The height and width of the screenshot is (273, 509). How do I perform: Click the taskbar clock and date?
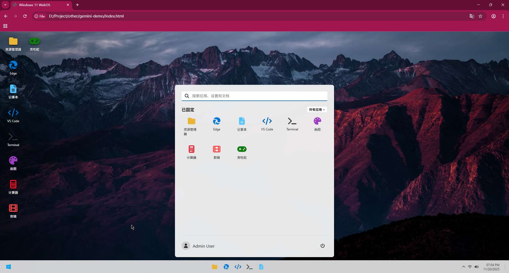point(492,267)
